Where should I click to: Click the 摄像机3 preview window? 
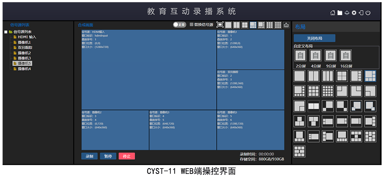[182, 130]
